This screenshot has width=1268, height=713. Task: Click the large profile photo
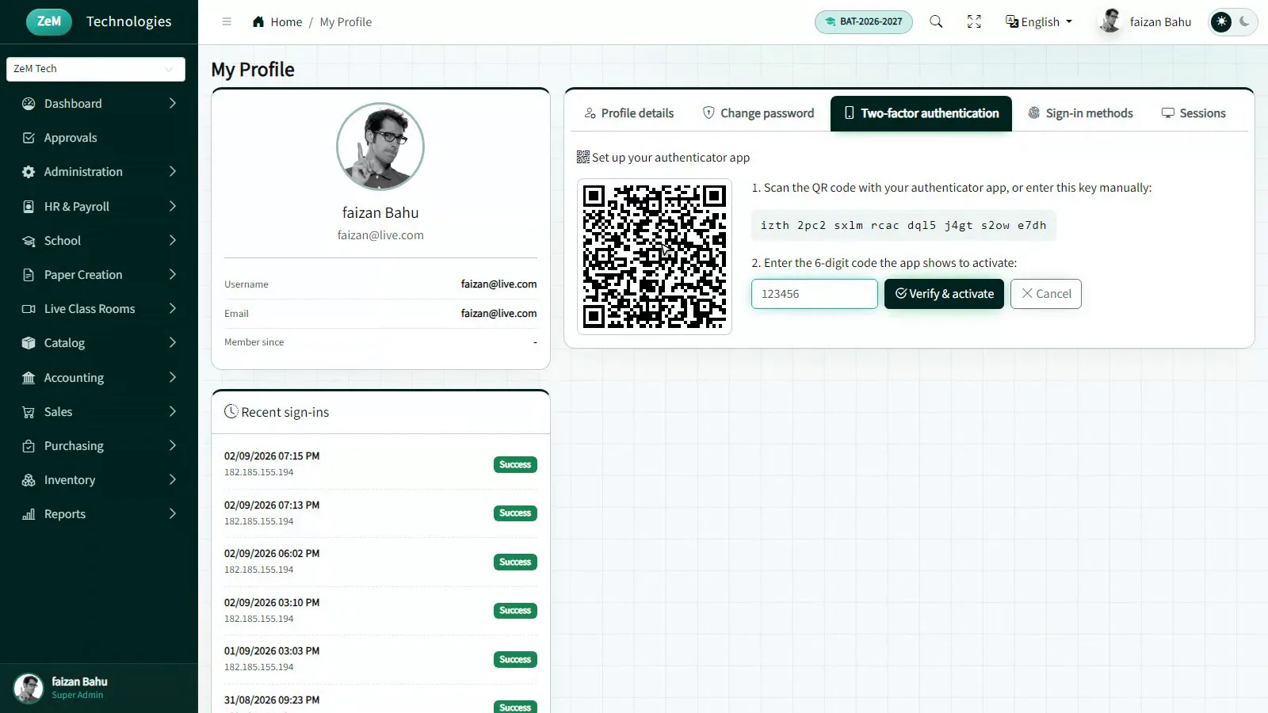pyautogui.click(x=380, y=147)
